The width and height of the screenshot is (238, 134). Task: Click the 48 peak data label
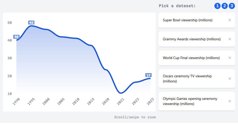[x=31, y=23]
